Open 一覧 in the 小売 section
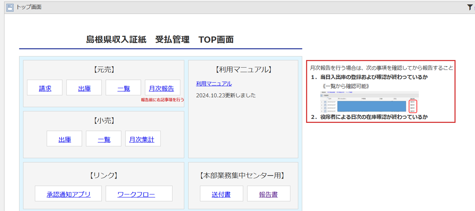 (x=104, y=139)
